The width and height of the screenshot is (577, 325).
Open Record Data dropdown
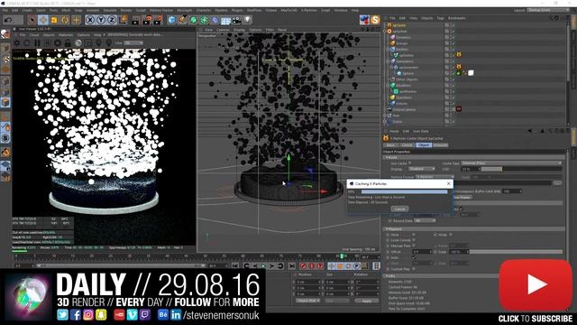425,220
